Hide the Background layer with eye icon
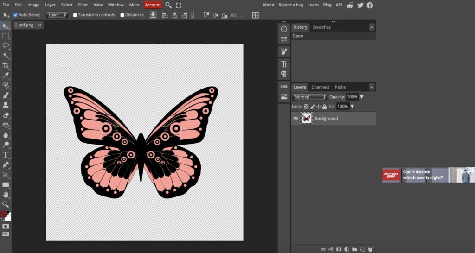Image resolution: width=475 pixels, height=253 pixels. pos(295,119)
